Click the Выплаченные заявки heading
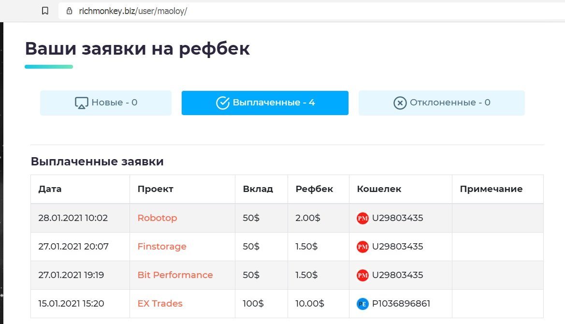 [x=97, y=161]
